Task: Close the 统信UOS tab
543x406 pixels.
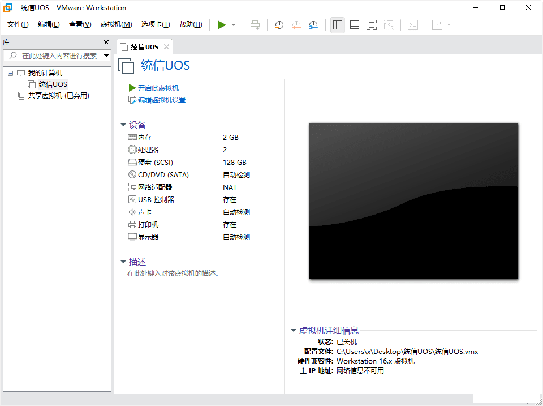Action: [x=166, y=47]
